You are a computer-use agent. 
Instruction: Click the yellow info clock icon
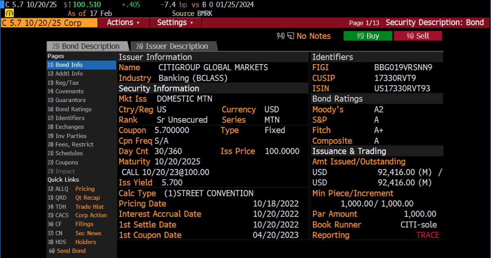coord(10,13)
